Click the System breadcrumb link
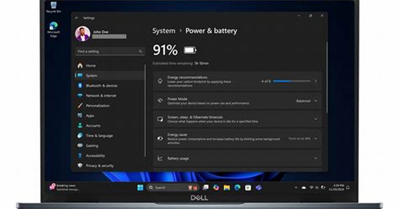Image resolution: width=399 pixels, height=209 pixels. (163, 31)
